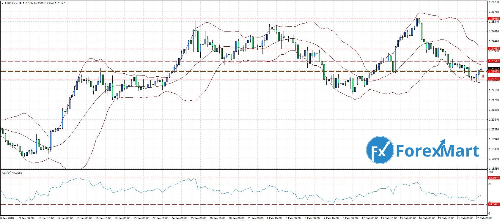Click the RSI scale value 100
This screenshot has height=221, width=500.
490,172
